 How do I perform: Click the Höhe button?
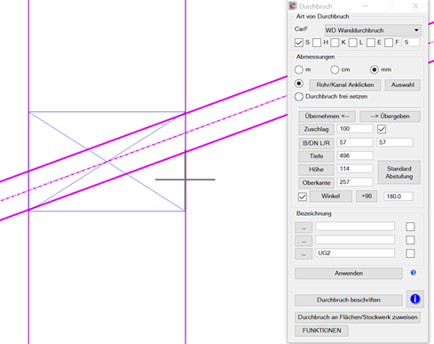click(316, 170)
